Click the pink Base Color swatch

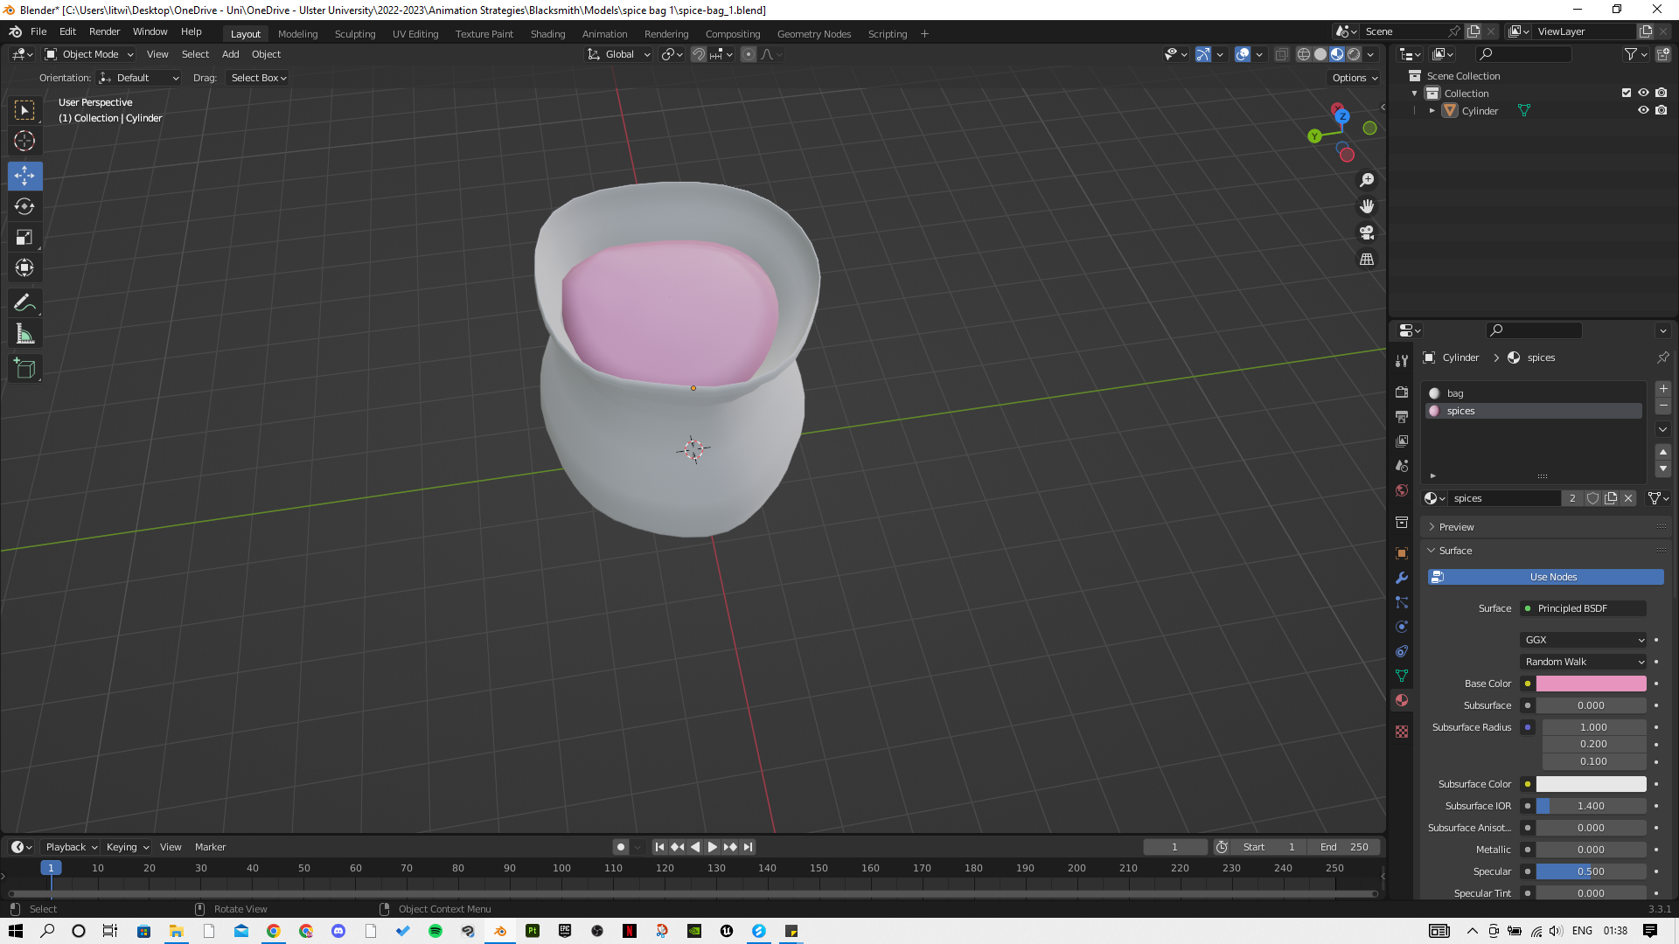[1591, 684]
